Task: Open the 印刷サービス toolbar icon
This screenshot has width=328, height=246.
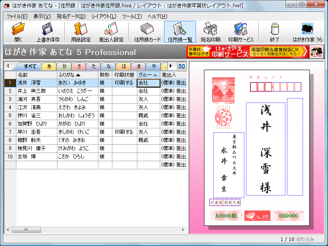Action: (241, 32)
